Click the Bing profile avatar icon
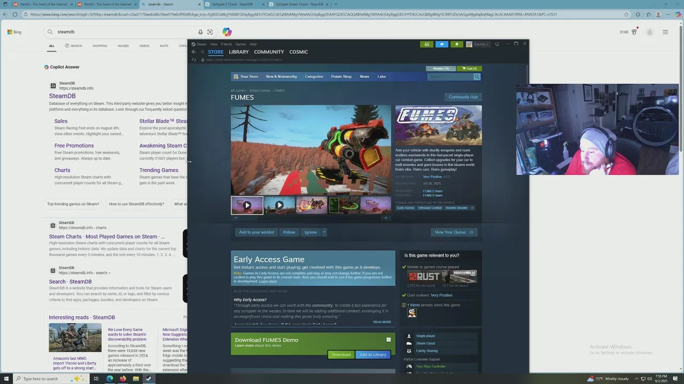Viewport: 684px width, 384px height. point(650,32)
